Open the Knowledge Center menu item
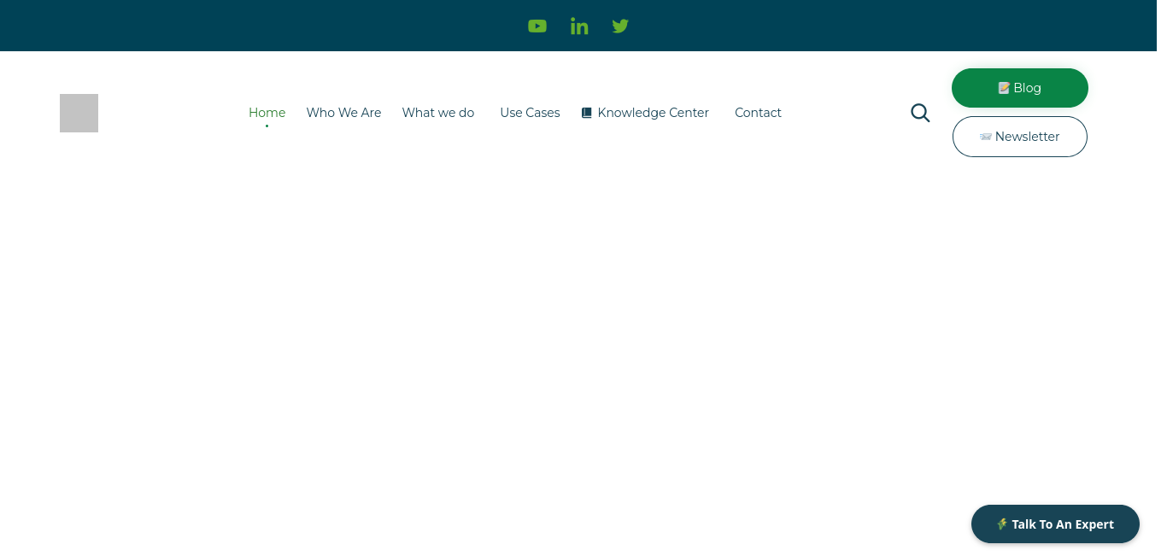Viewport: 1167px width, 556px height. 645,113
